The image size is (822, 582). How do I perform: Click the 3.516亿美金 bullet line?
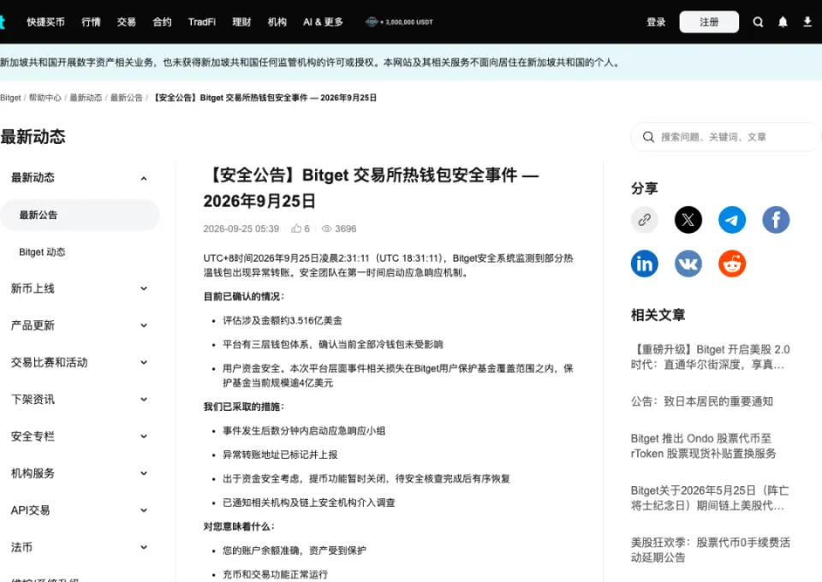click(283, 321)
